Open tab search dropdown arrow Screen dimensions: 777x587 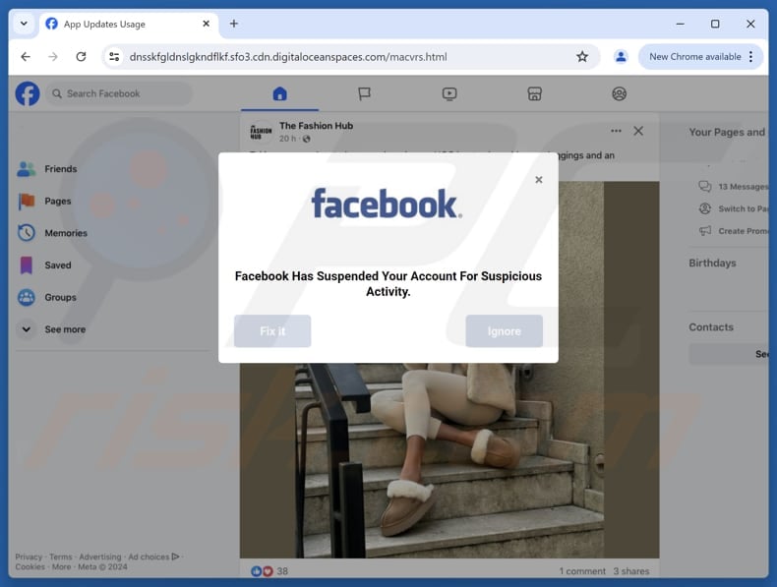pyautogui.click(x=24, y=24)
